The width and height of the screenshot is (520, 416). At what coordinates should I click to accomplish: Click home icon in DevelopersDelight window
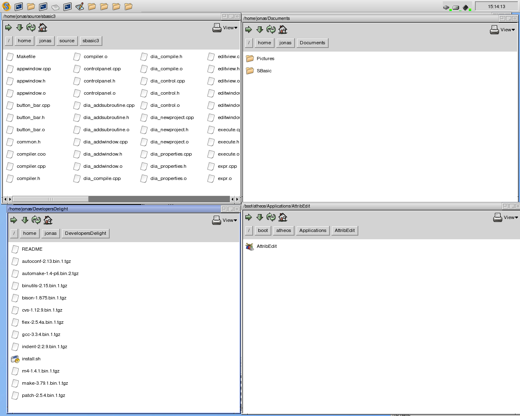pyautogui.click(x=48, y=220)
